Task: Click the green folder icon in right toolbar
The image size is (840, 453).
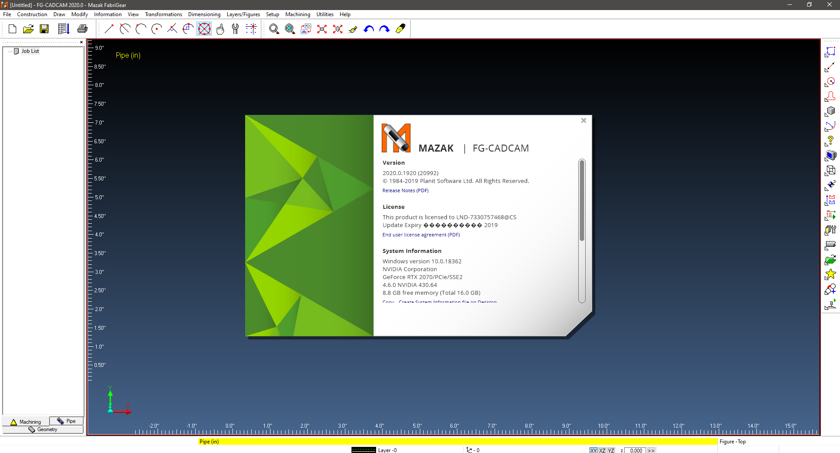Action: pos(830,260)
